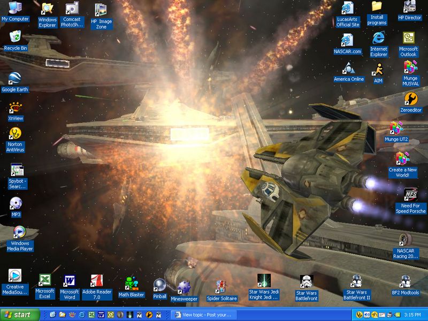
Task: Launch Jedi Knight lightsaber icon in Quick Launch
Action: coord(130,315)
